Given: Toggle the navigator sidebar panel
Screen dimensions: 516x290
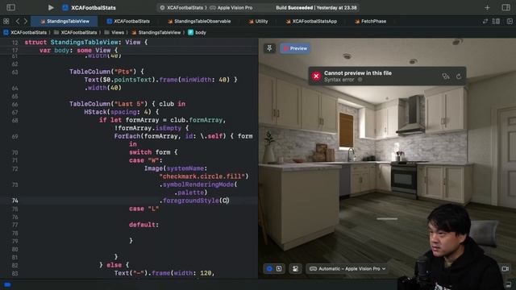Looking at the screenshot, I should (10, 7).
